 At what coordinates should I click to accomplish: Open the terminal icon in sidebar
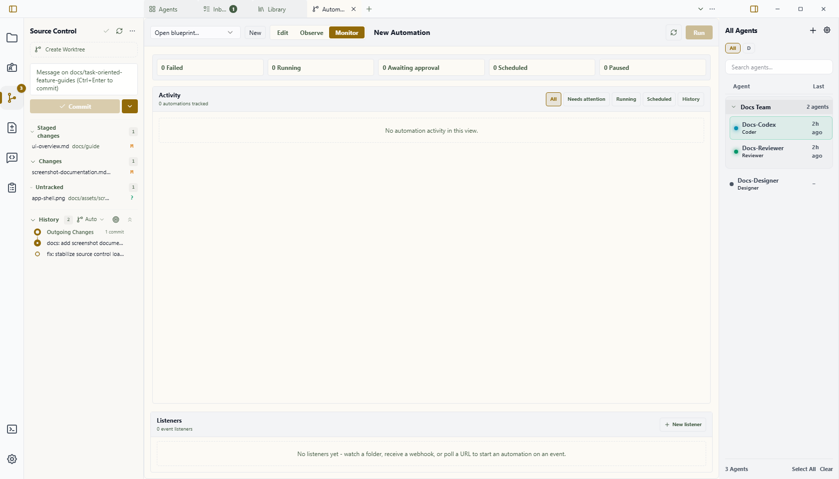[12, 429]
